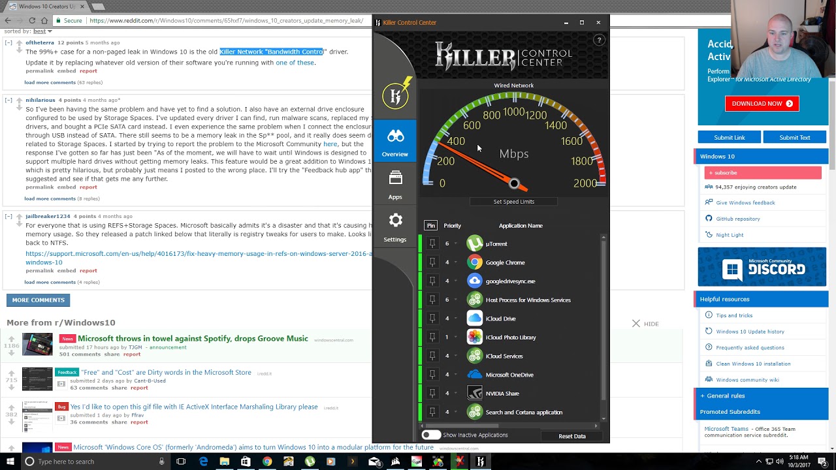The width and height of the screenshot is (836, 470).
Task: Click the Reset Data button
Action: click(572, 436)
